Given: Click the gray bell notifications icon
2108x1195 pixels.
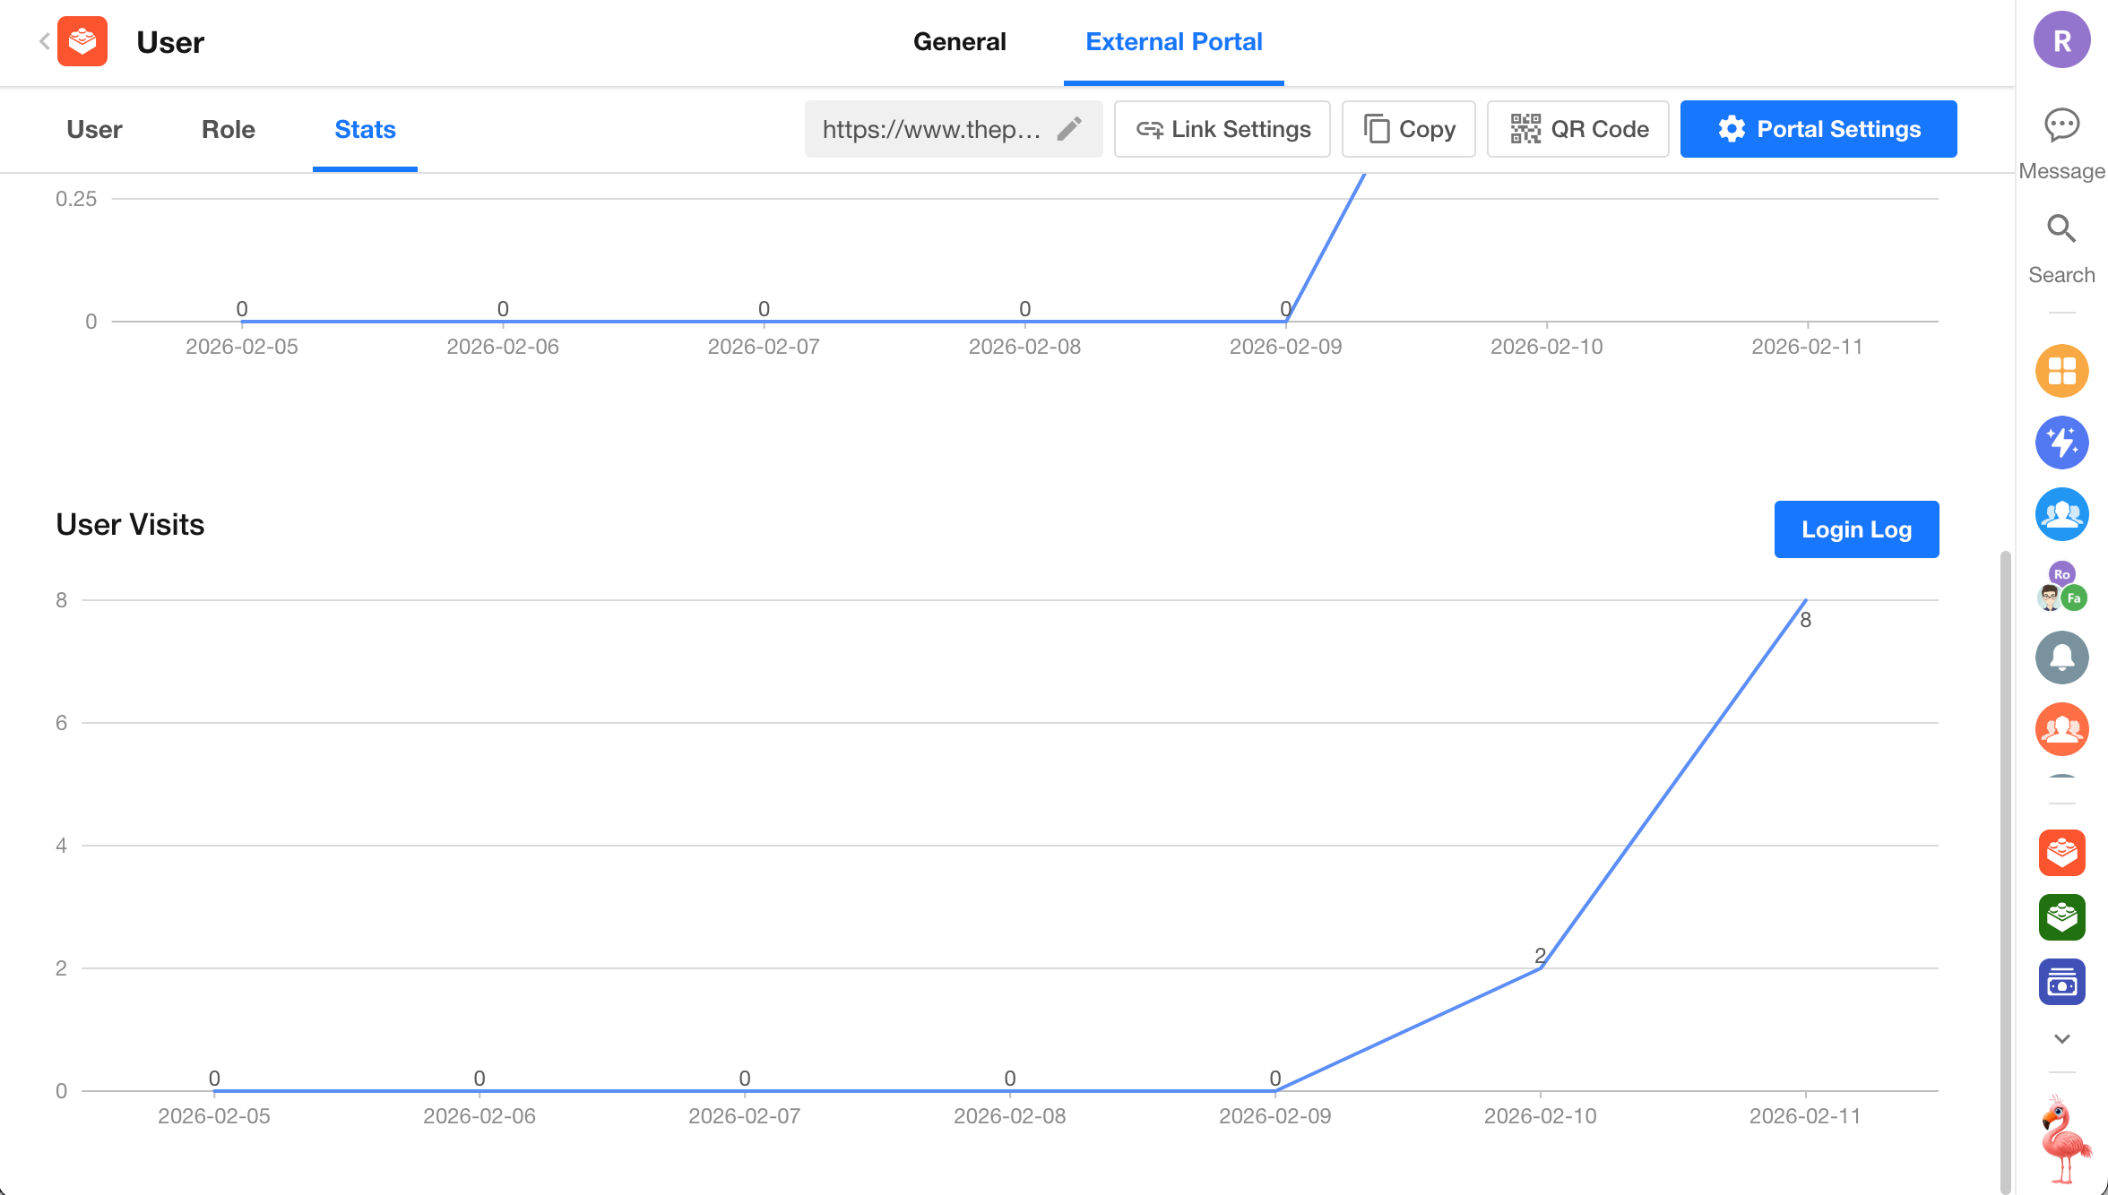Looking at the screenshot, I should pos(2061,658).
